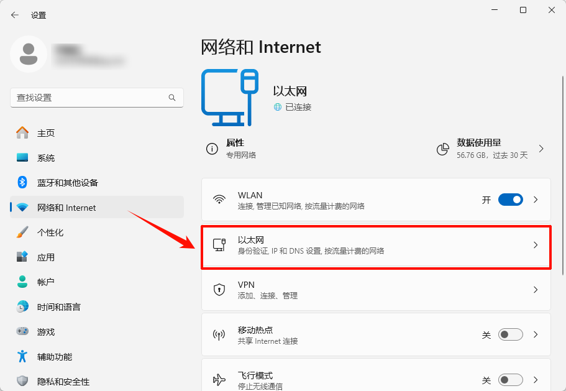Select the Bluetooth devices (蓝牙和其他设备) icon

click(23, 182)
